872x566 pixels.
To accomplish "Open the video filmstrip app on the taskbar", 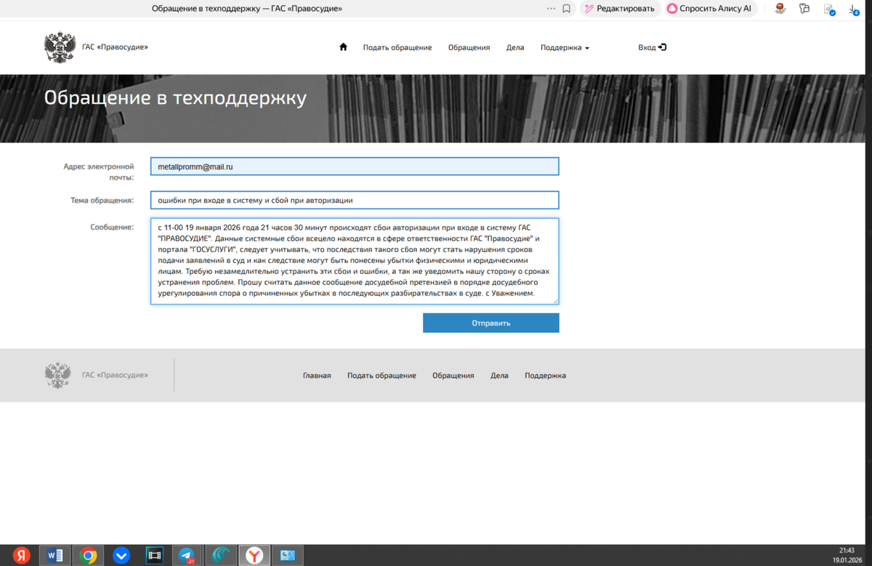I will (155, 555).
